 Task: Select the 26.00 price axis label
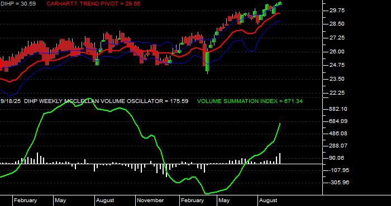point(337,52)
